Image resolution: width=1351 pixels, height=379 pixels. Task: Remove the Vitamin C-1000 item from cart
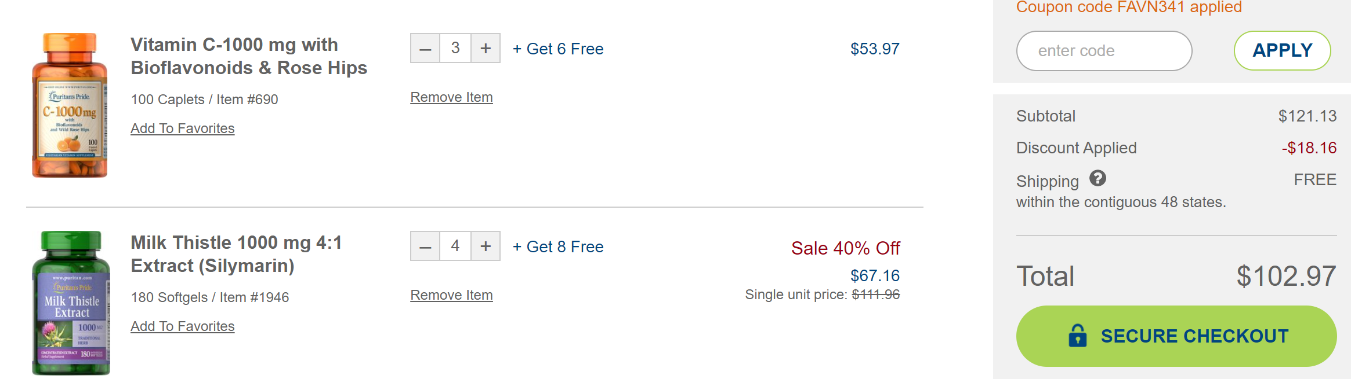click(x=451, y=97)
